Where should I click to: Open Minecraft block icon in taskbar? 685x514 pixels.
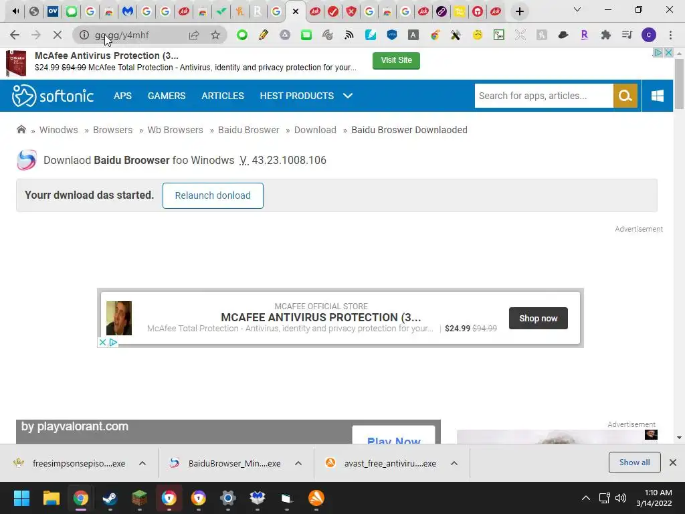[139, 498]
